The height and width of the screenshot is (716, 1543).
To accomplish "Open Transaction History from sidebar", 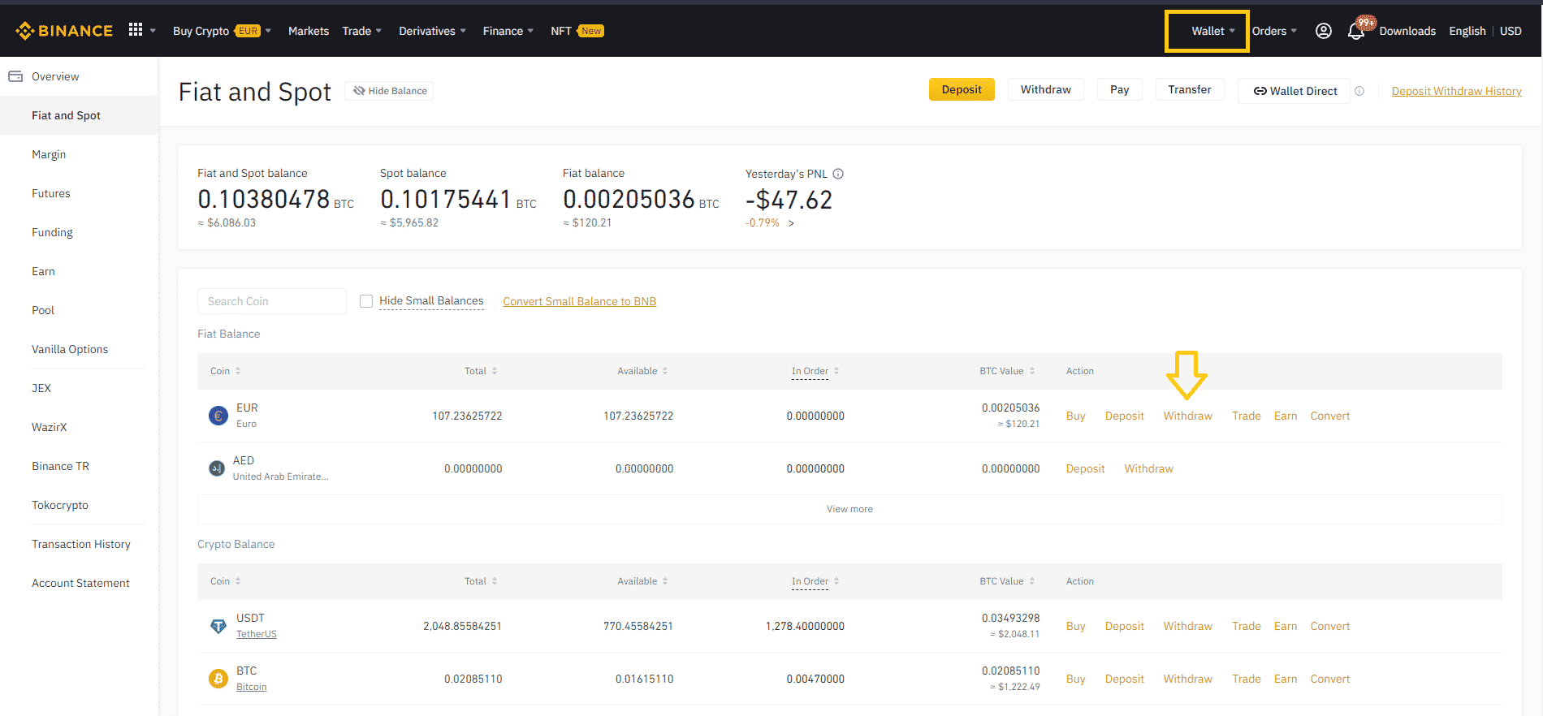I will (x=81, y=544).
